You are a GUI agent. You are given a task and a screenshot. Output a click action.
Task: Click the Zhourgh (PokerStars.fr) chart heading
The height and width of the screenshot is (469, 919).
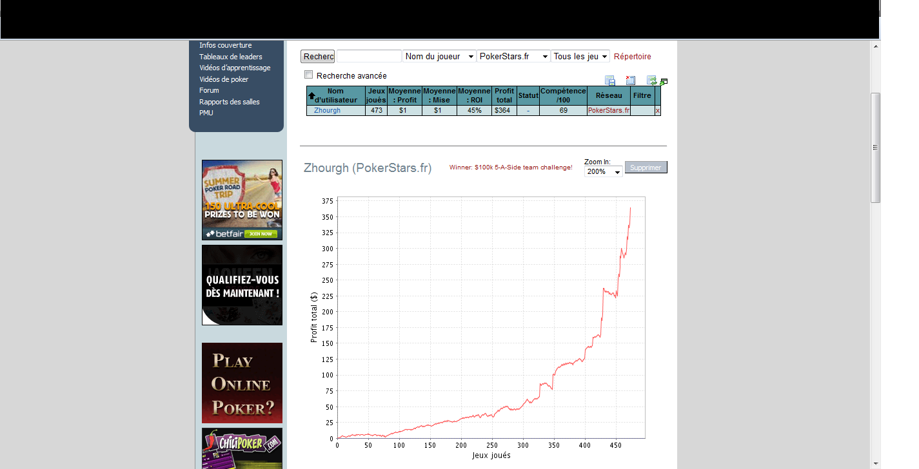tap(368, 168)
